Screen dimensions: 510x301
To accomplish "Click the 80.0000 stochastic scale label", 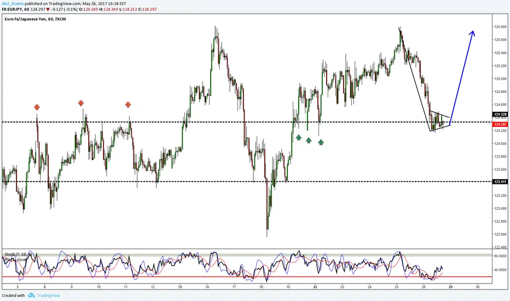I will 501,256.
